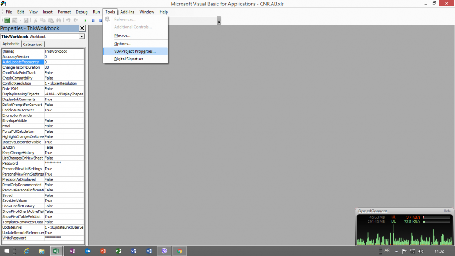Open Word from taskbar
The width and height of the screenshot is (455, 256).
149,251
